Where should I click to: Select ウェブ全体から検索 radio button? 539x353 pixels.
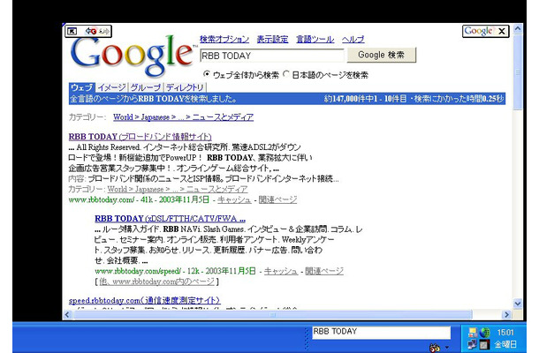click(207, 74)
